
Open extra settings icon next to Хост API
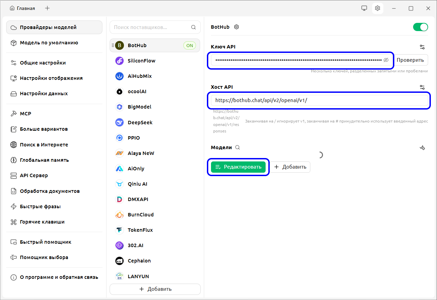[x=422, y=87]
